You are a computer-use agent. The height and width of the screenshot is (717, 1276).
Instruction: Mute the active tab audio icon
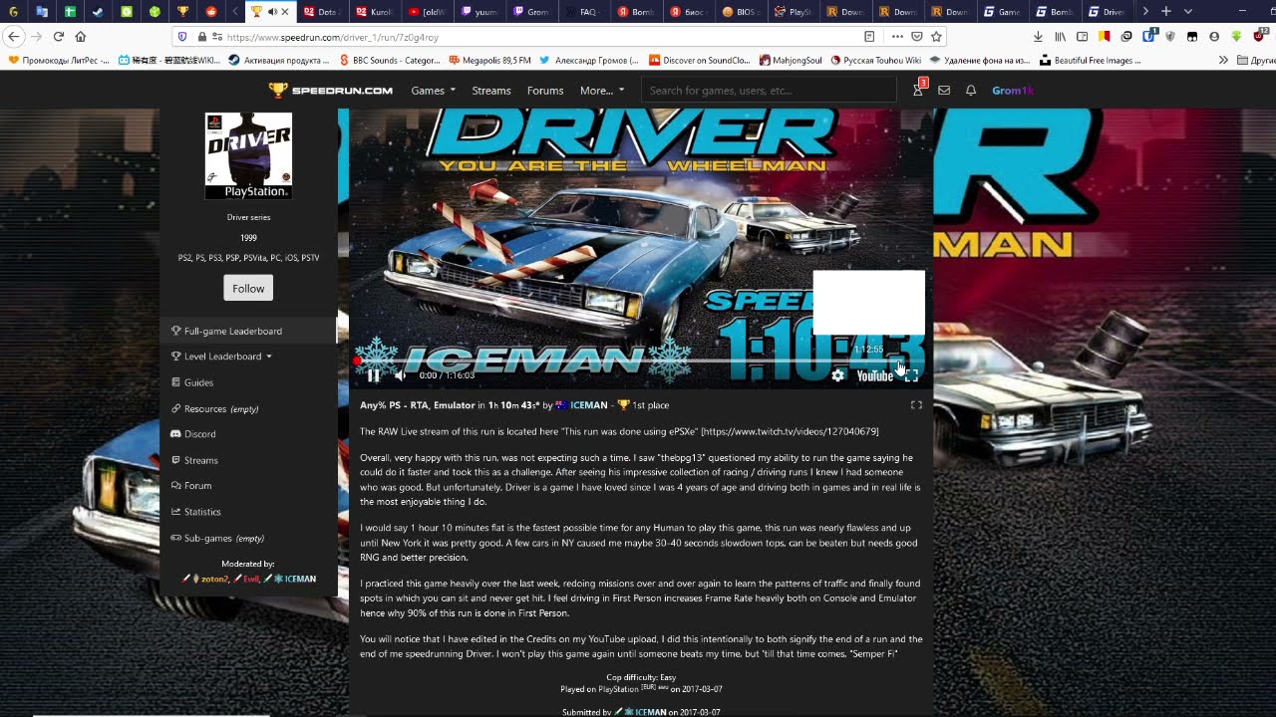[x=272, y=12]
